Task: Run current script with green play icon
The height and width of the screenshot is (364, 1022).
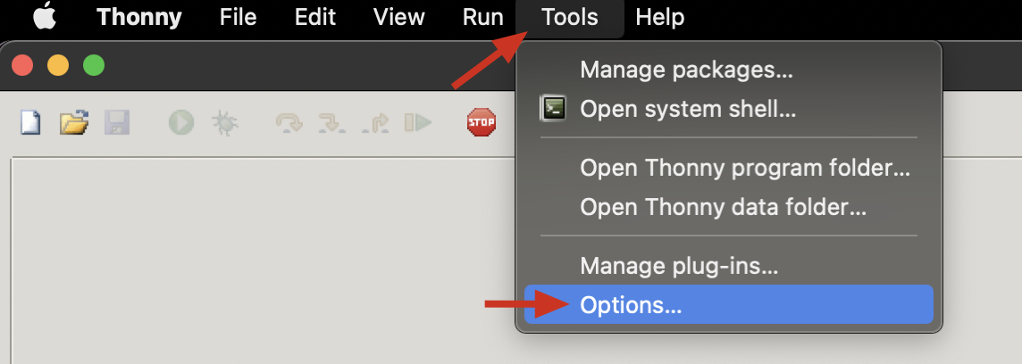Action: pos(181,122)
